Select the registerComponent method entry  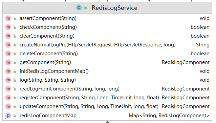(107, 98)
